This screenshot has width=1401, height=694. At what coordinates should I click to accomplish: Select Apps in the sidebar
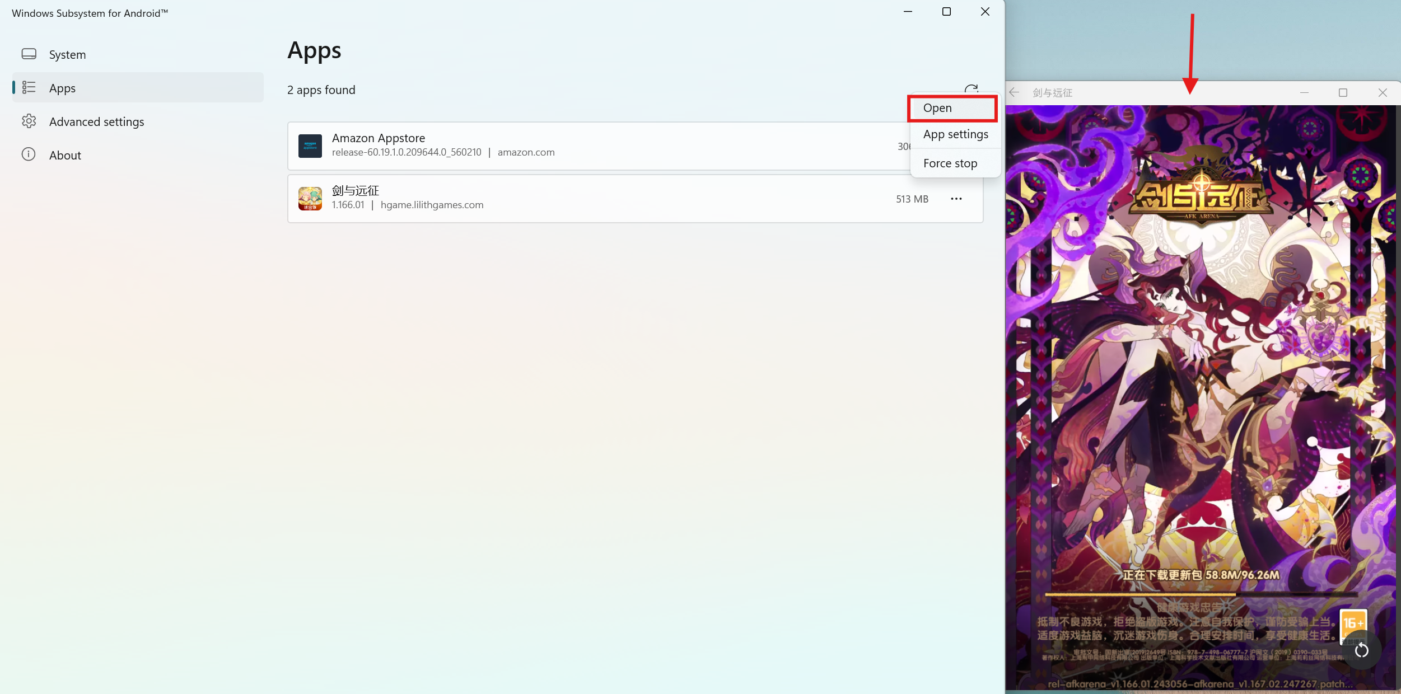pyautogui.click(x=138, y=88)
